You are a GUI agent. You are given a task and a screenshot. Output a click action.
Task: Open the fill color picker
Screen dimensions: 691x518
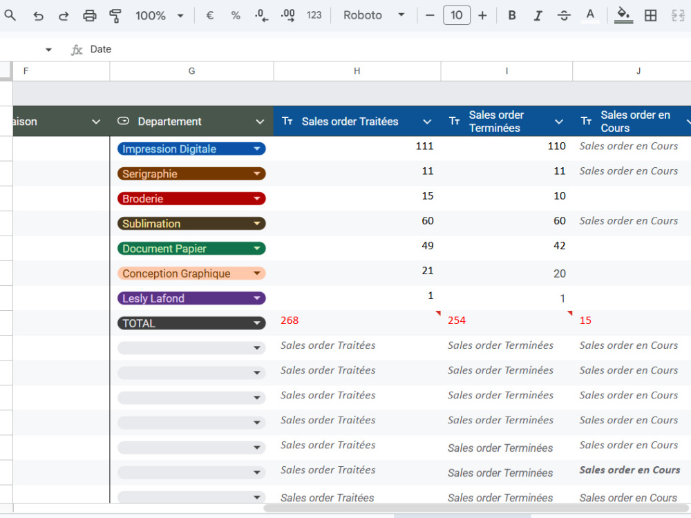[x=623, y=15]
